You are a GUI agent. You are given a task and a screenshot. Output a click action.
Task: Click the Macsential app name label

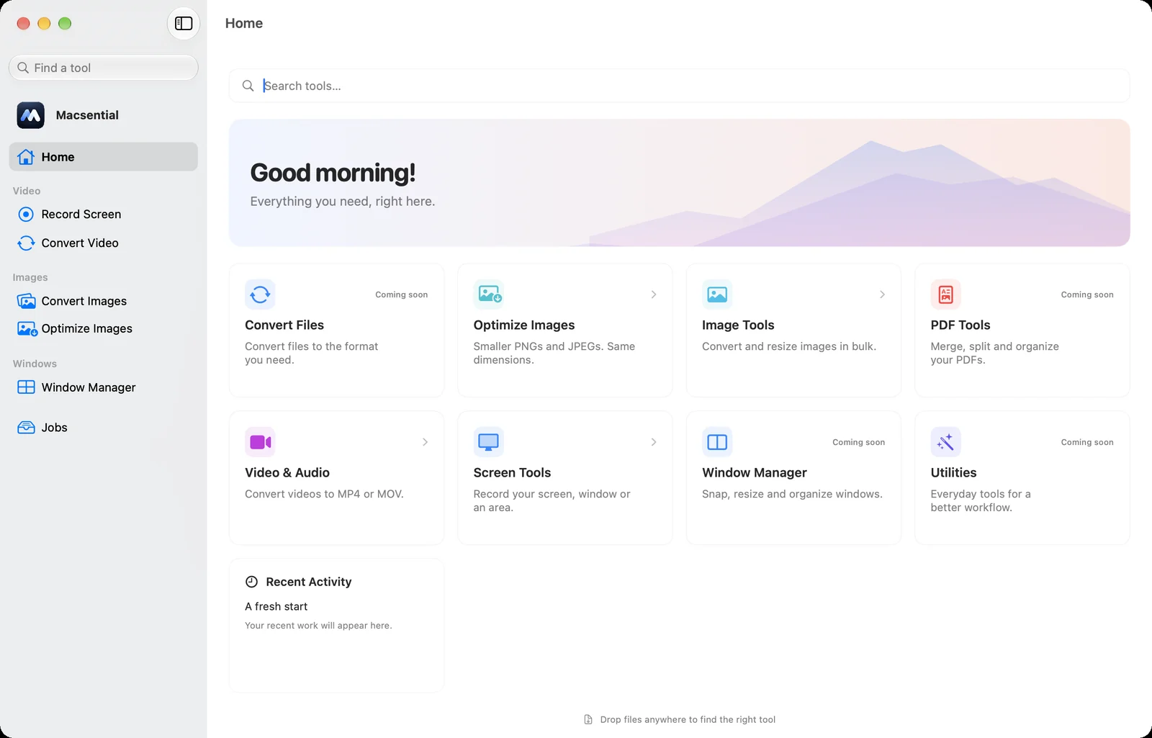coord(87,115)
